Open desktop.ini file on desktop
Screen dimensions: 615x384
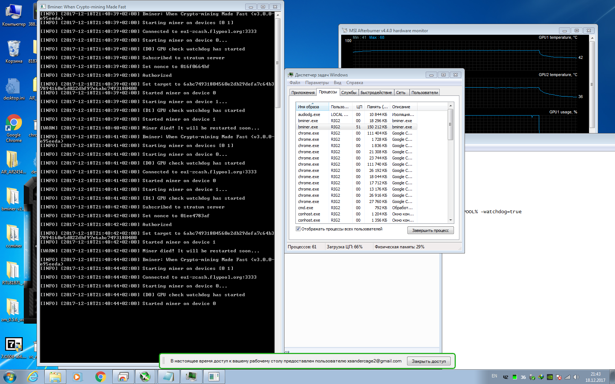14,89
